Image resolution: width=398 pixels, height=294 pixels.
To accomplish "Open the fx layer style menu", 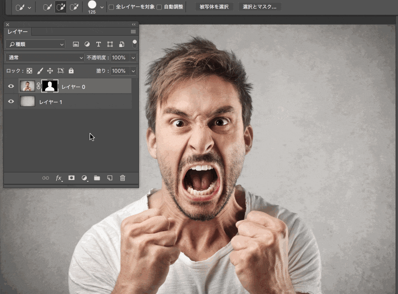I will point(59,178).
